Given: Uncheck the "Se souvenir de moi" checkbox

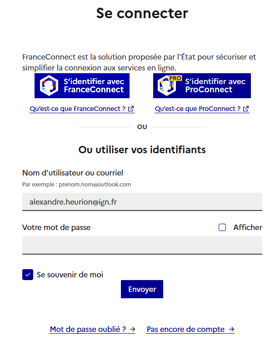Looking at the screenshot, I should coord(28,275).
